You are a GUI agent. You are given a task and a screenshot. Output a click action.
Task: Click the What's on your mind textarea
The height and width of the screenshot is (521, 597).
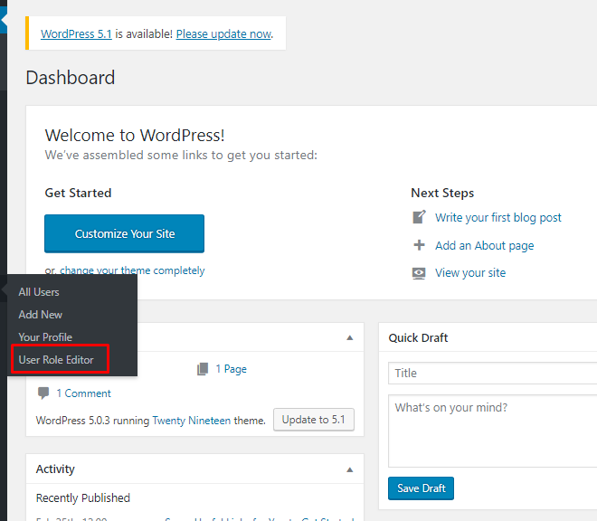[x=492, y=431]
